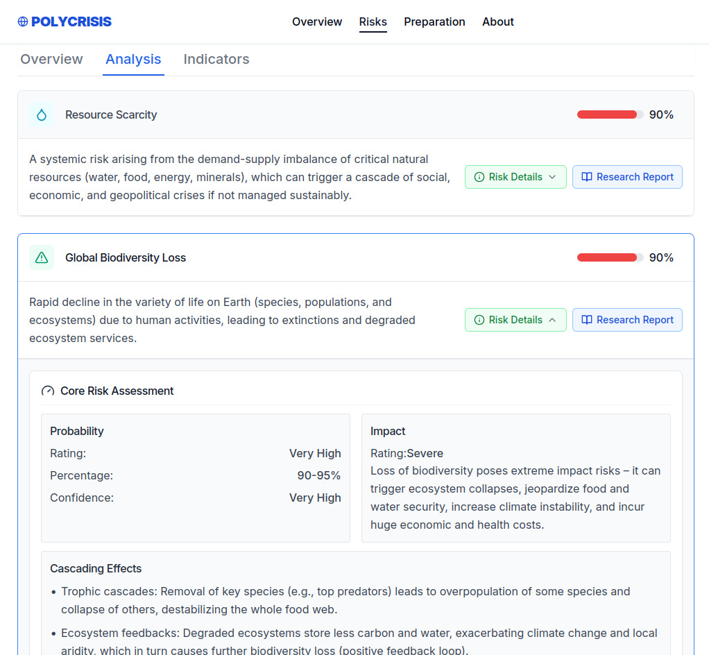The width and height of the screenshot is (709, 655).
Task: Go to About in top navigation
Action: [x=497, y=22]
